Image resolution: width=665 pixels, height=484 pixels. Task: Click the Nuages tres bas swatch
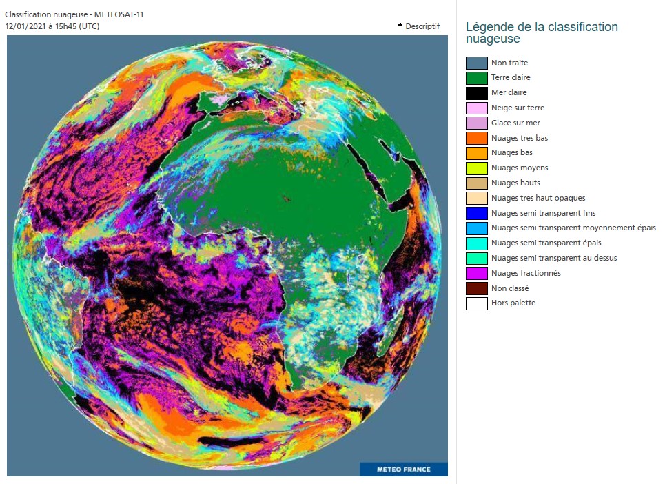tap(477, 139)
